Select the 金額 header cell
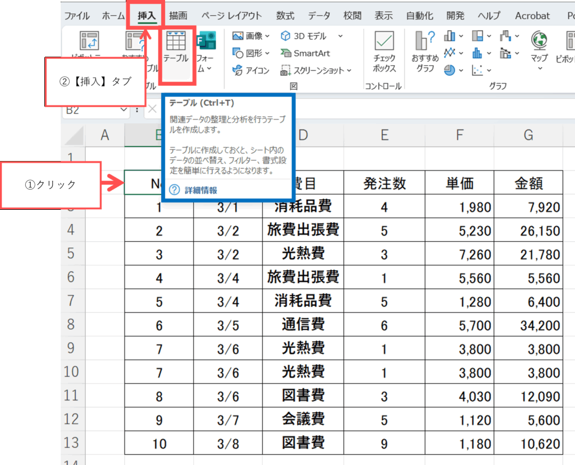This screenshot has width=575, height=465. click(528, 183)
